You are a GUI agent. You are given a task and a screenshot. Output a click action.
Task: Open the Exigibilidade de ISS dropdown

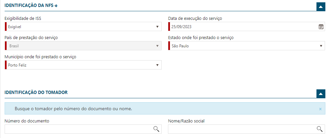[83, 27]
